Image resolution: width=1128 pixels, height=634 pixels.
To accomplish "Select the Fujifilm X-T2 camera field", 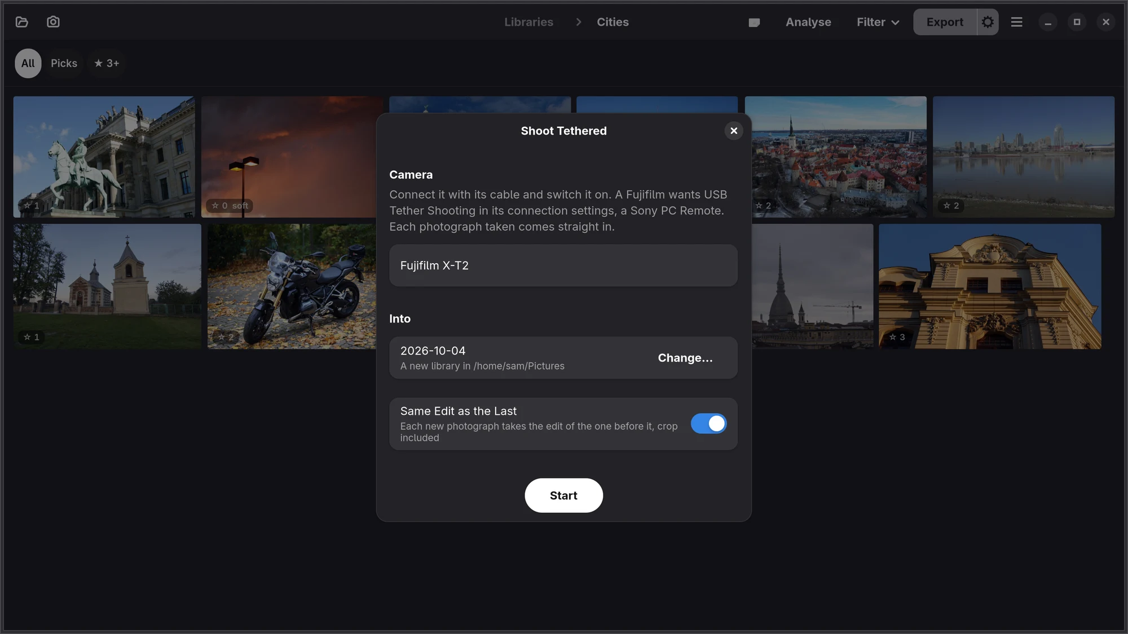I will coord(563,265).
